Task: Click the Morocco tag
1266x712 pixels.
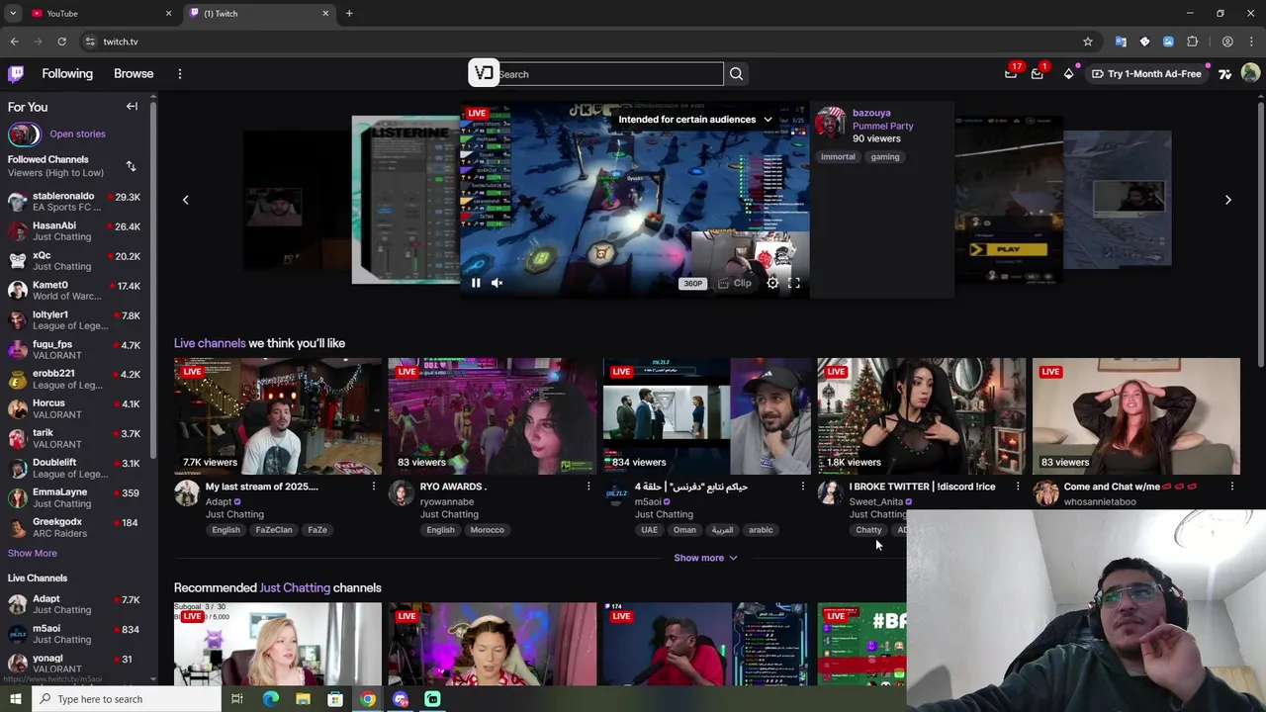Action: point(487,530)
